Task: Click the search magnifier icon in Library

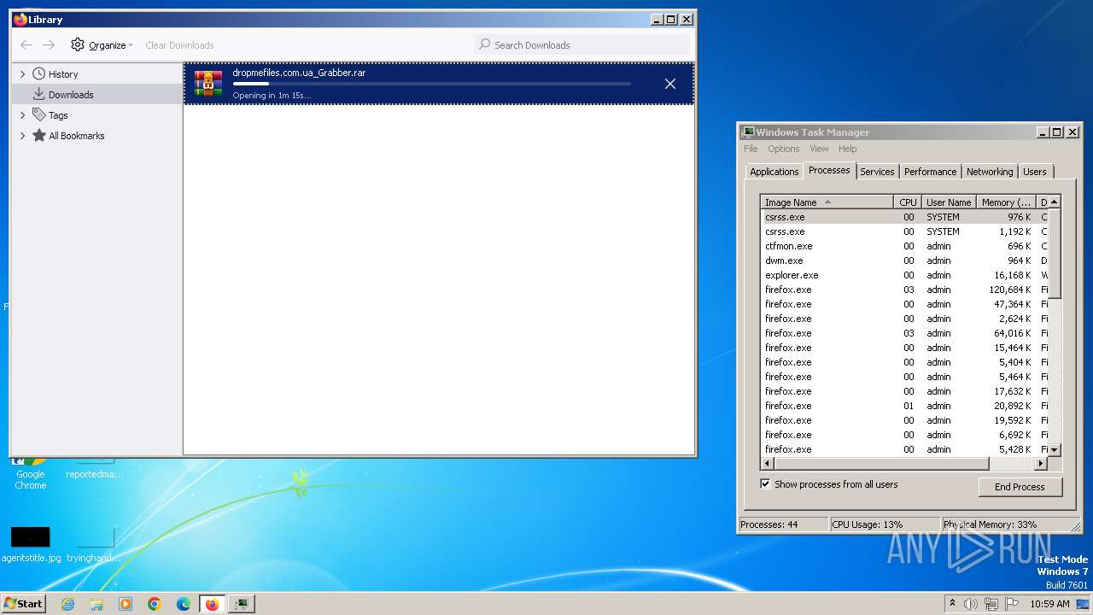Action: tap(485, 44)
